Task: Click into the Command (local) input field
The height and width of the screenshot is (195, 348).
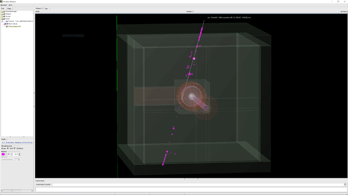Action: point(198,184)
